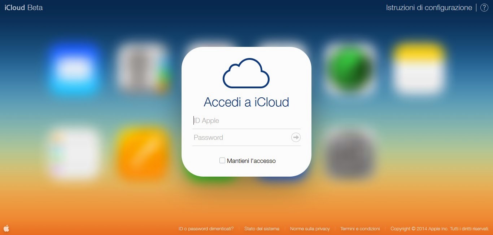Viewport: 493px width, 235px height.
Task: Click the Copyright 2014 Apple Inc. text
Action: [x=440, y=229]
